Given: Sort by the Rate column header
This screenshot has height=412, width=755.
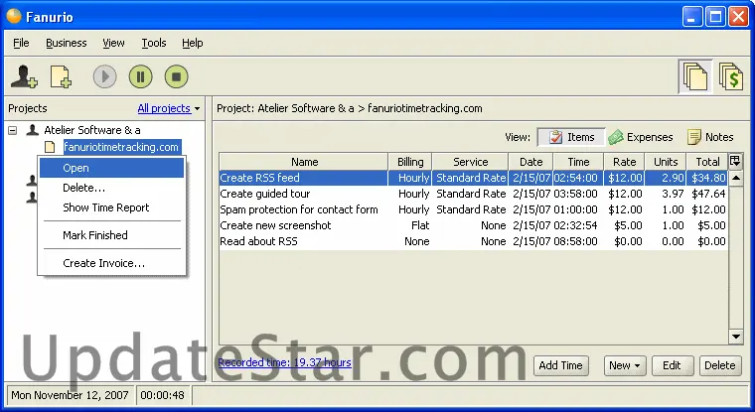Looking at the screenshot, I should (x=625, y=162).
